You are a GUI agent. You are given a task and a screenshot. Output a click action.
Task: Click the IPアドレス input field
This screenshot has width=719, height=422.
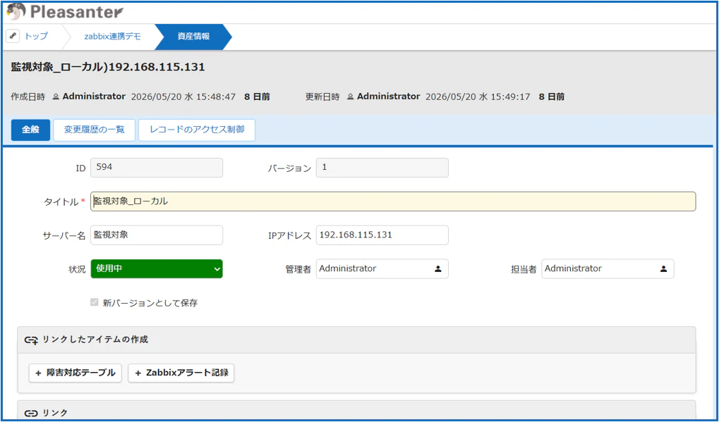[x=382, y=235]
